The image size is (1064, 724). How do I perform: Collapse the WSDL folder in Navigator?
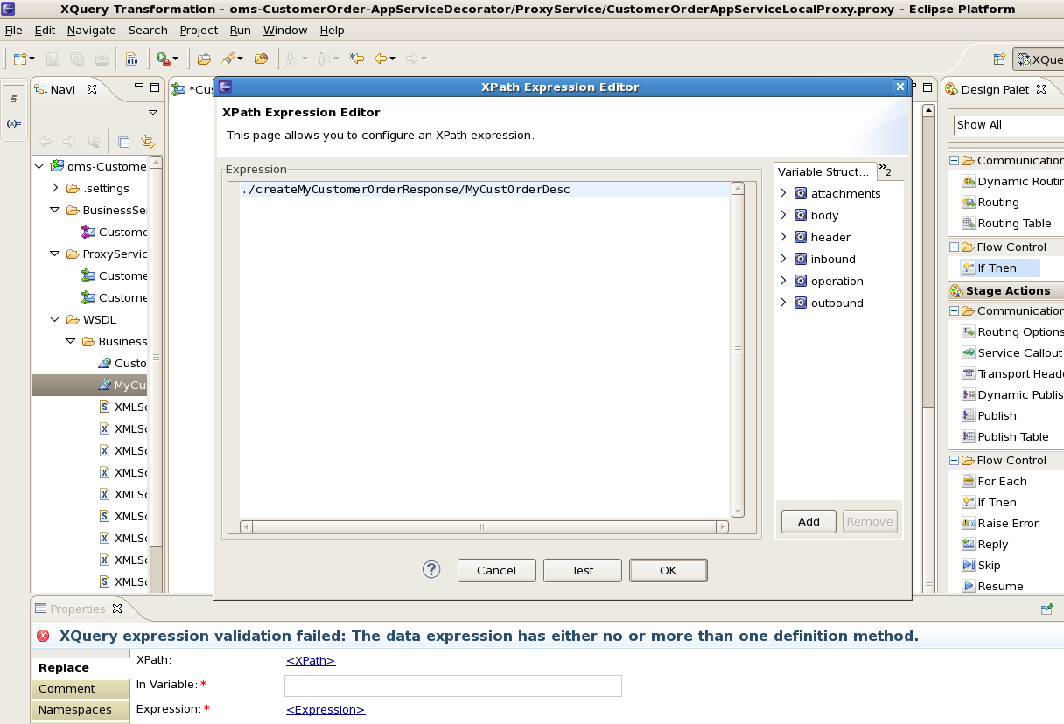[54, 319]
